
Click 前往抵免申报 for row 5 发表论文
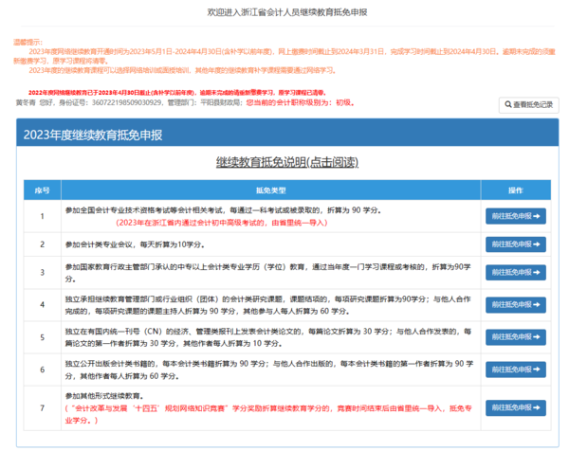tap(516, 336)
